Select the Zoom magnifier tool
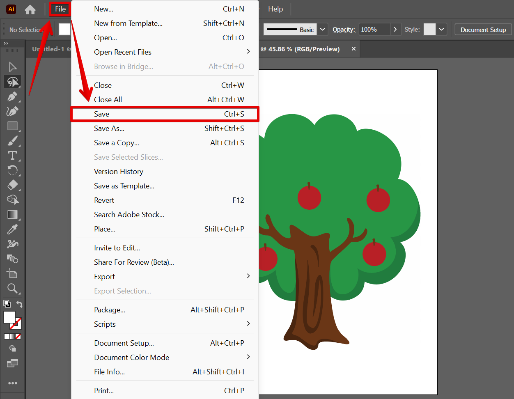The width and height of the screenshot is (514, 399). tap(12, 289)
